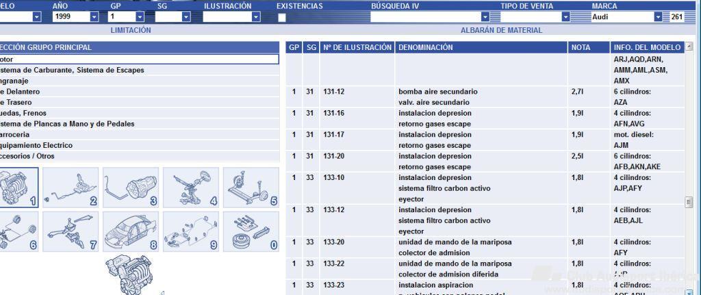
Task: Select illustration number 133-12
Action: 333,209
